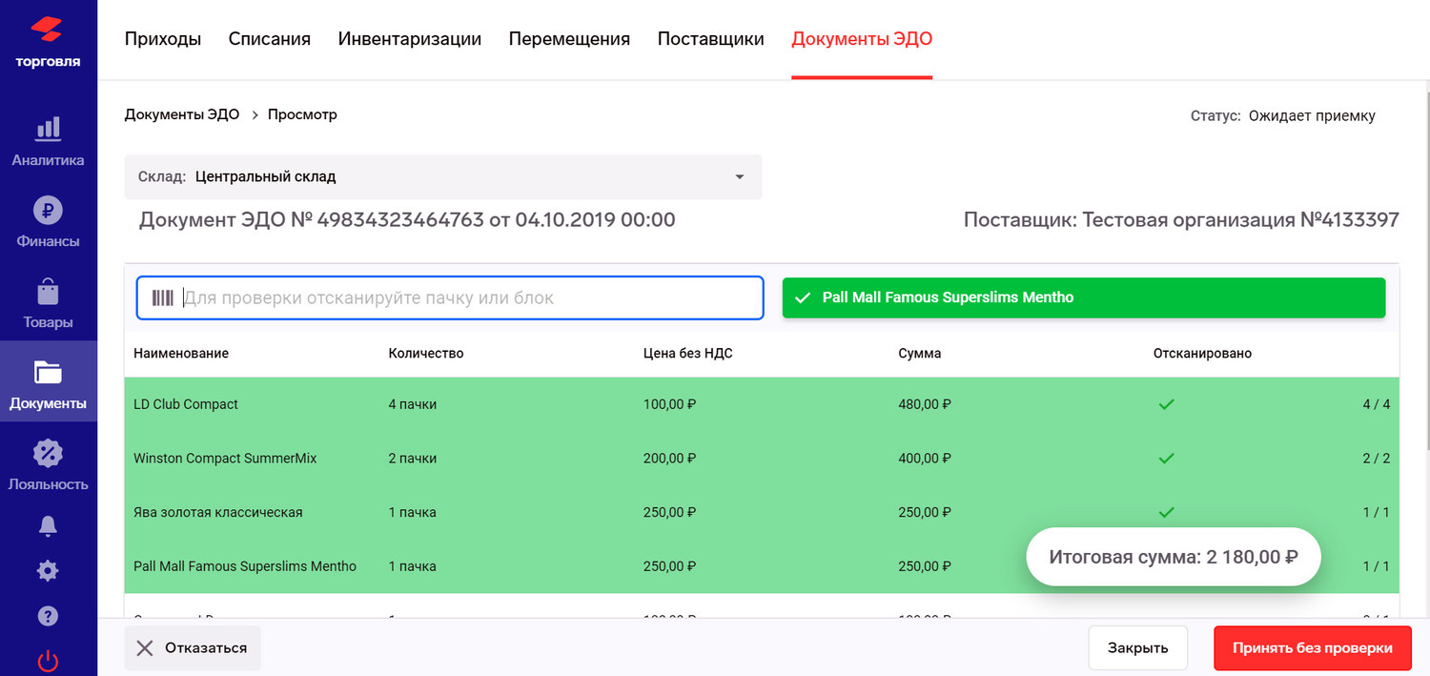
Task: Open Товары shopping bag icon
Action: (x=48, y=290)
